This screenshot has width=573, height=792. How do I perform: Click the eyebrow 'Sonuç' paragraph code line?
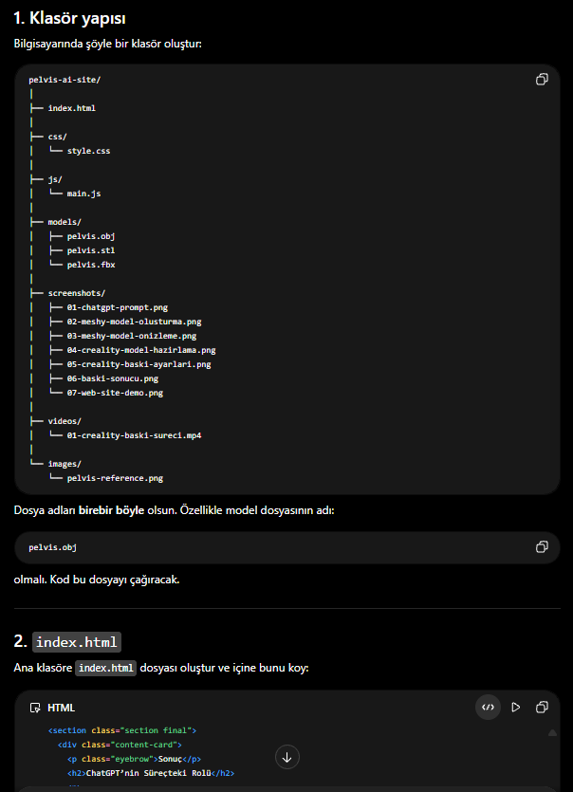[134, 759]
